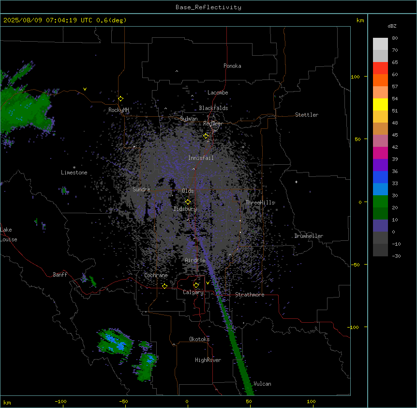Screen dimensions: 417x408
Task: Click the yellow V marker northwest of RockyMH
Action: (x=85, y=89)
